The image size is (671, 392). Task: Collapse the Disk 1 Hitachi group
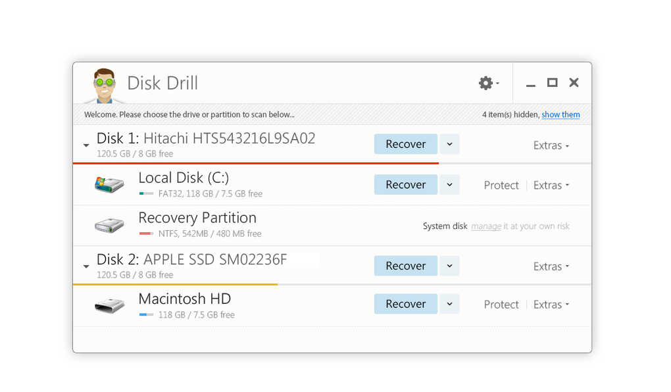[86, 145]
